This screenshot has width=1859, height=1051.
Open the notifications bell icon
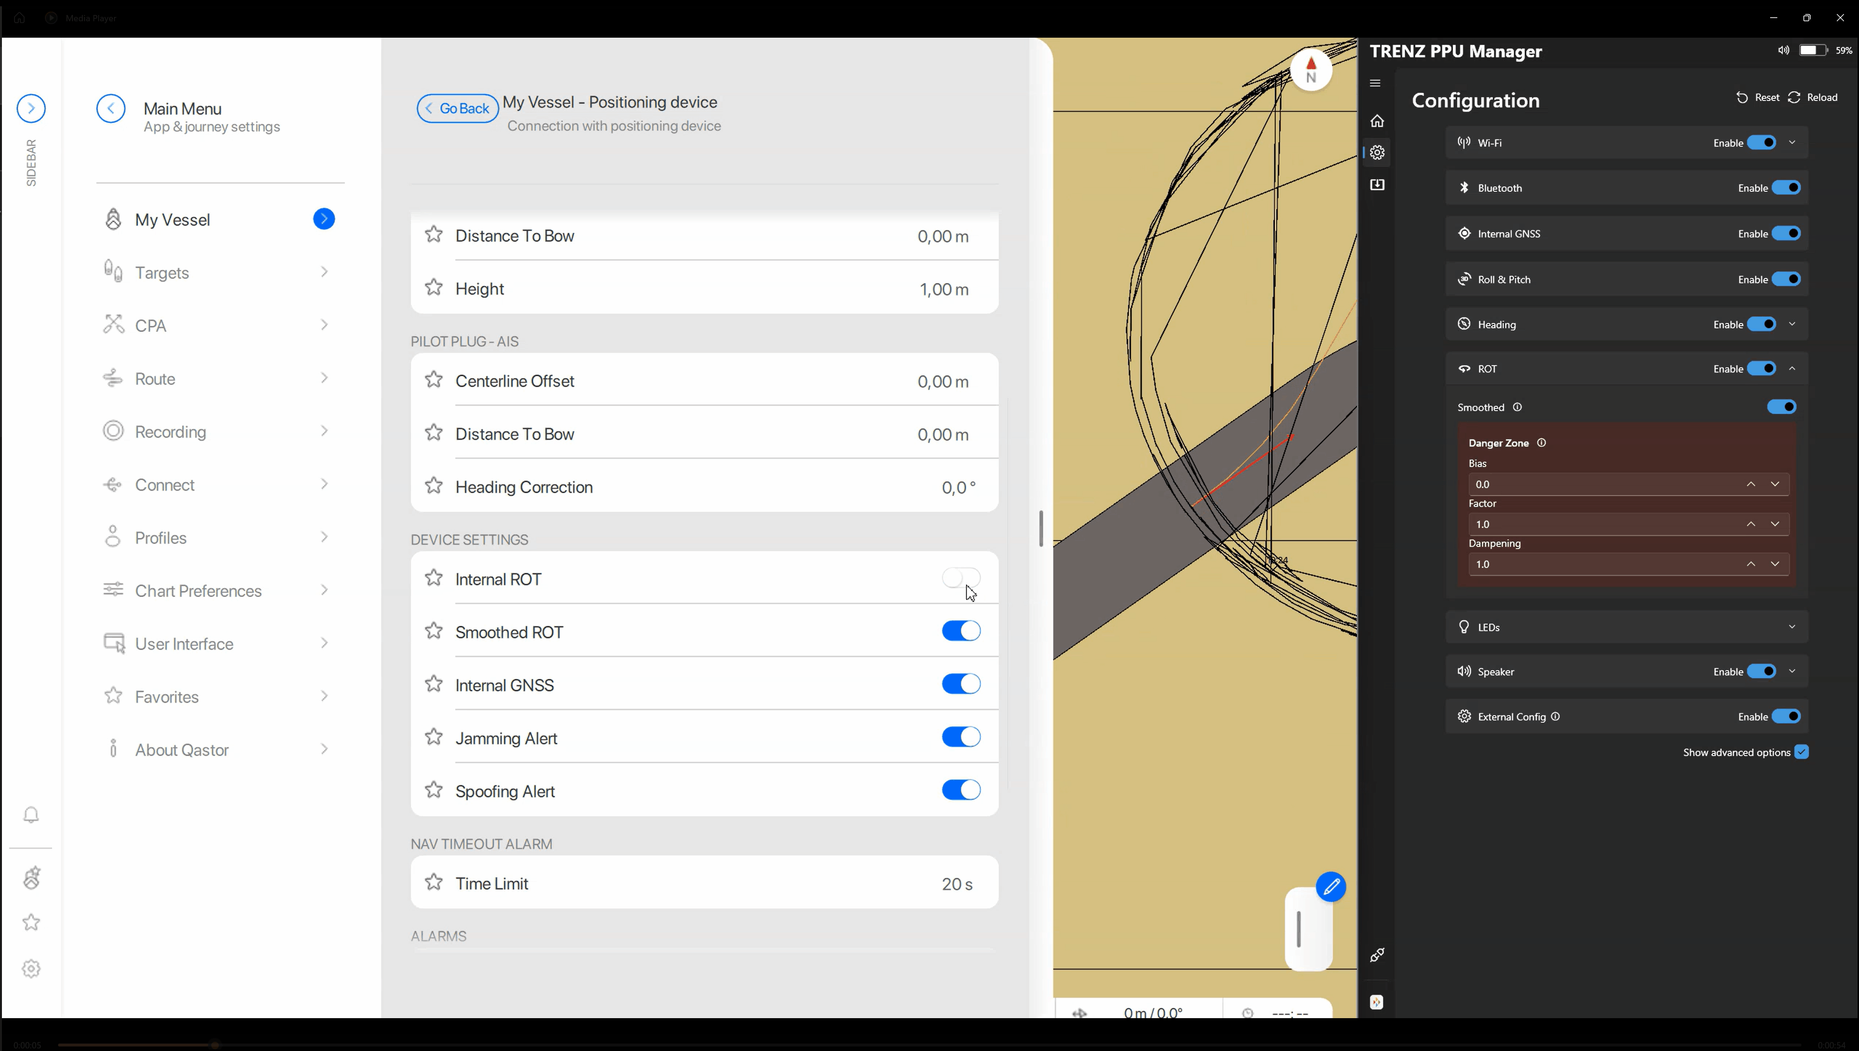pos(31,815)
